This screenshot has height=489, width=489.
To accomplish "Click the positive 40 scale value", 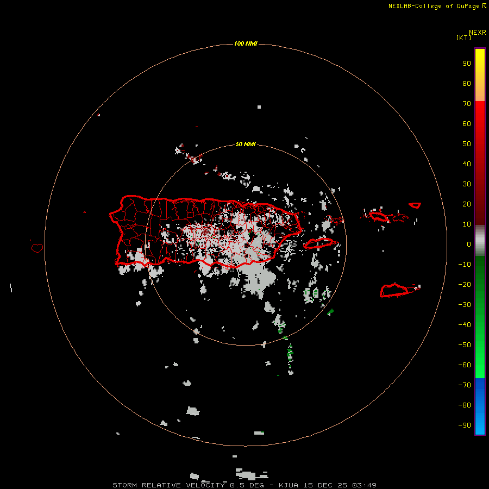I will coord(467,164).
